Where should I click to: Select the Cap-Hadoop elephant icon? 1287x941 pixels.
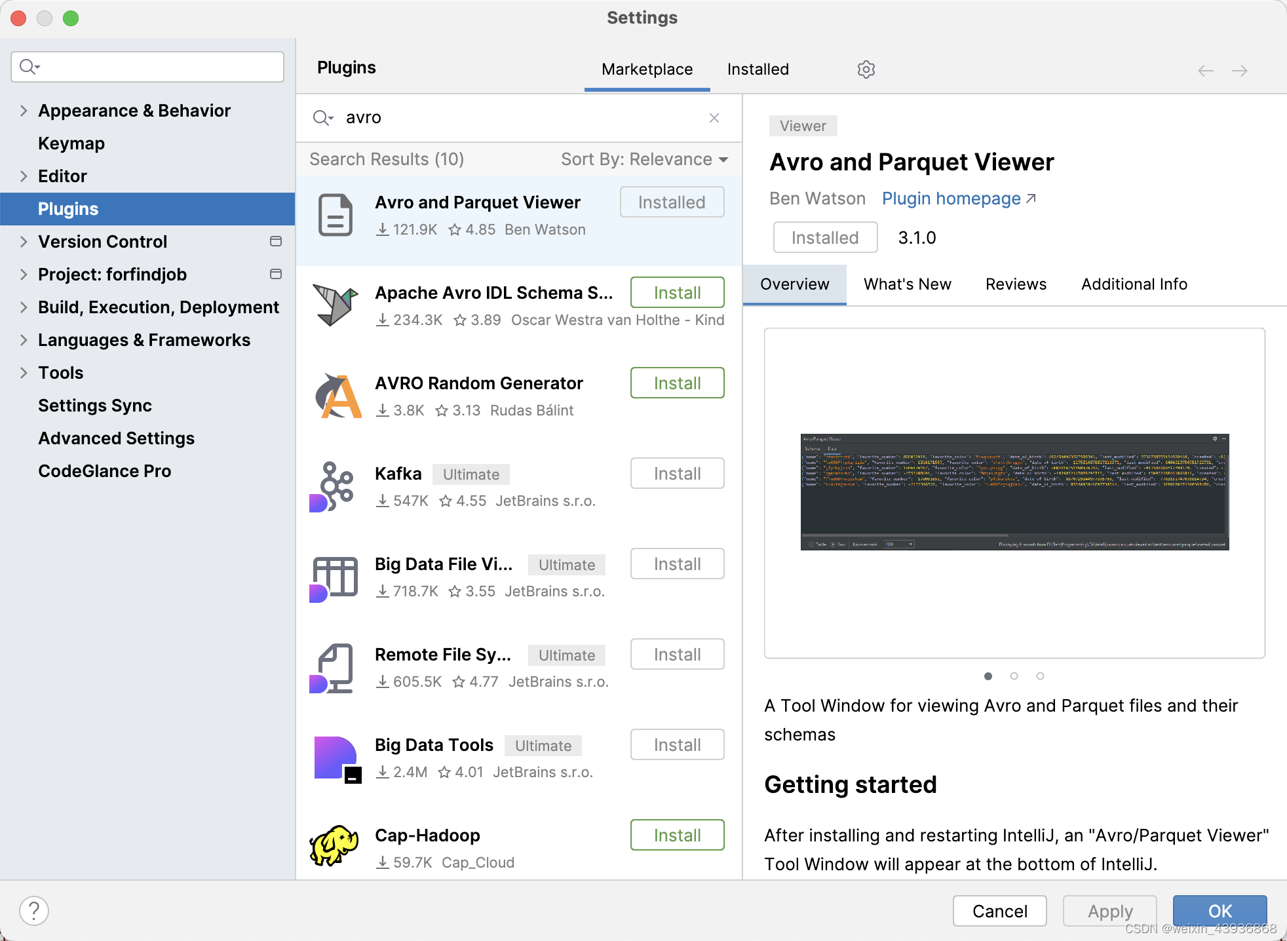point(334,845)
